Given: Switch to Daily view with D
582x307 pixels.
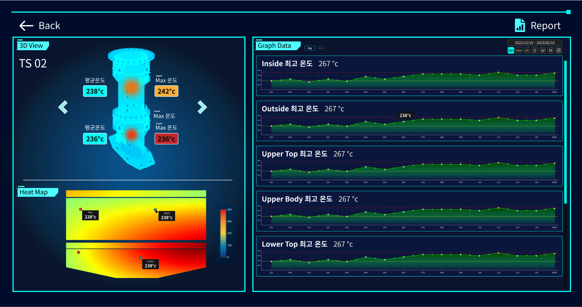Looking at the screenshot, I should click(x=535, y=51).
